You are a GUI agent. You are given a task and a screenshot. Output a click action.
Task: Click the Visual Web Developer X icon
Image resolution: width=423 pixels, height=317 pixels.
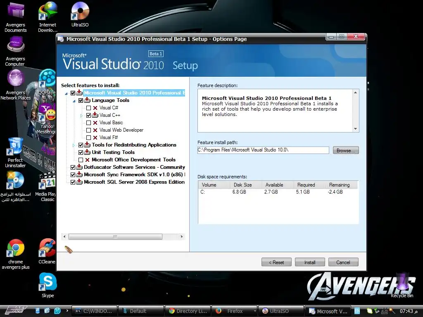coord(95,130)
